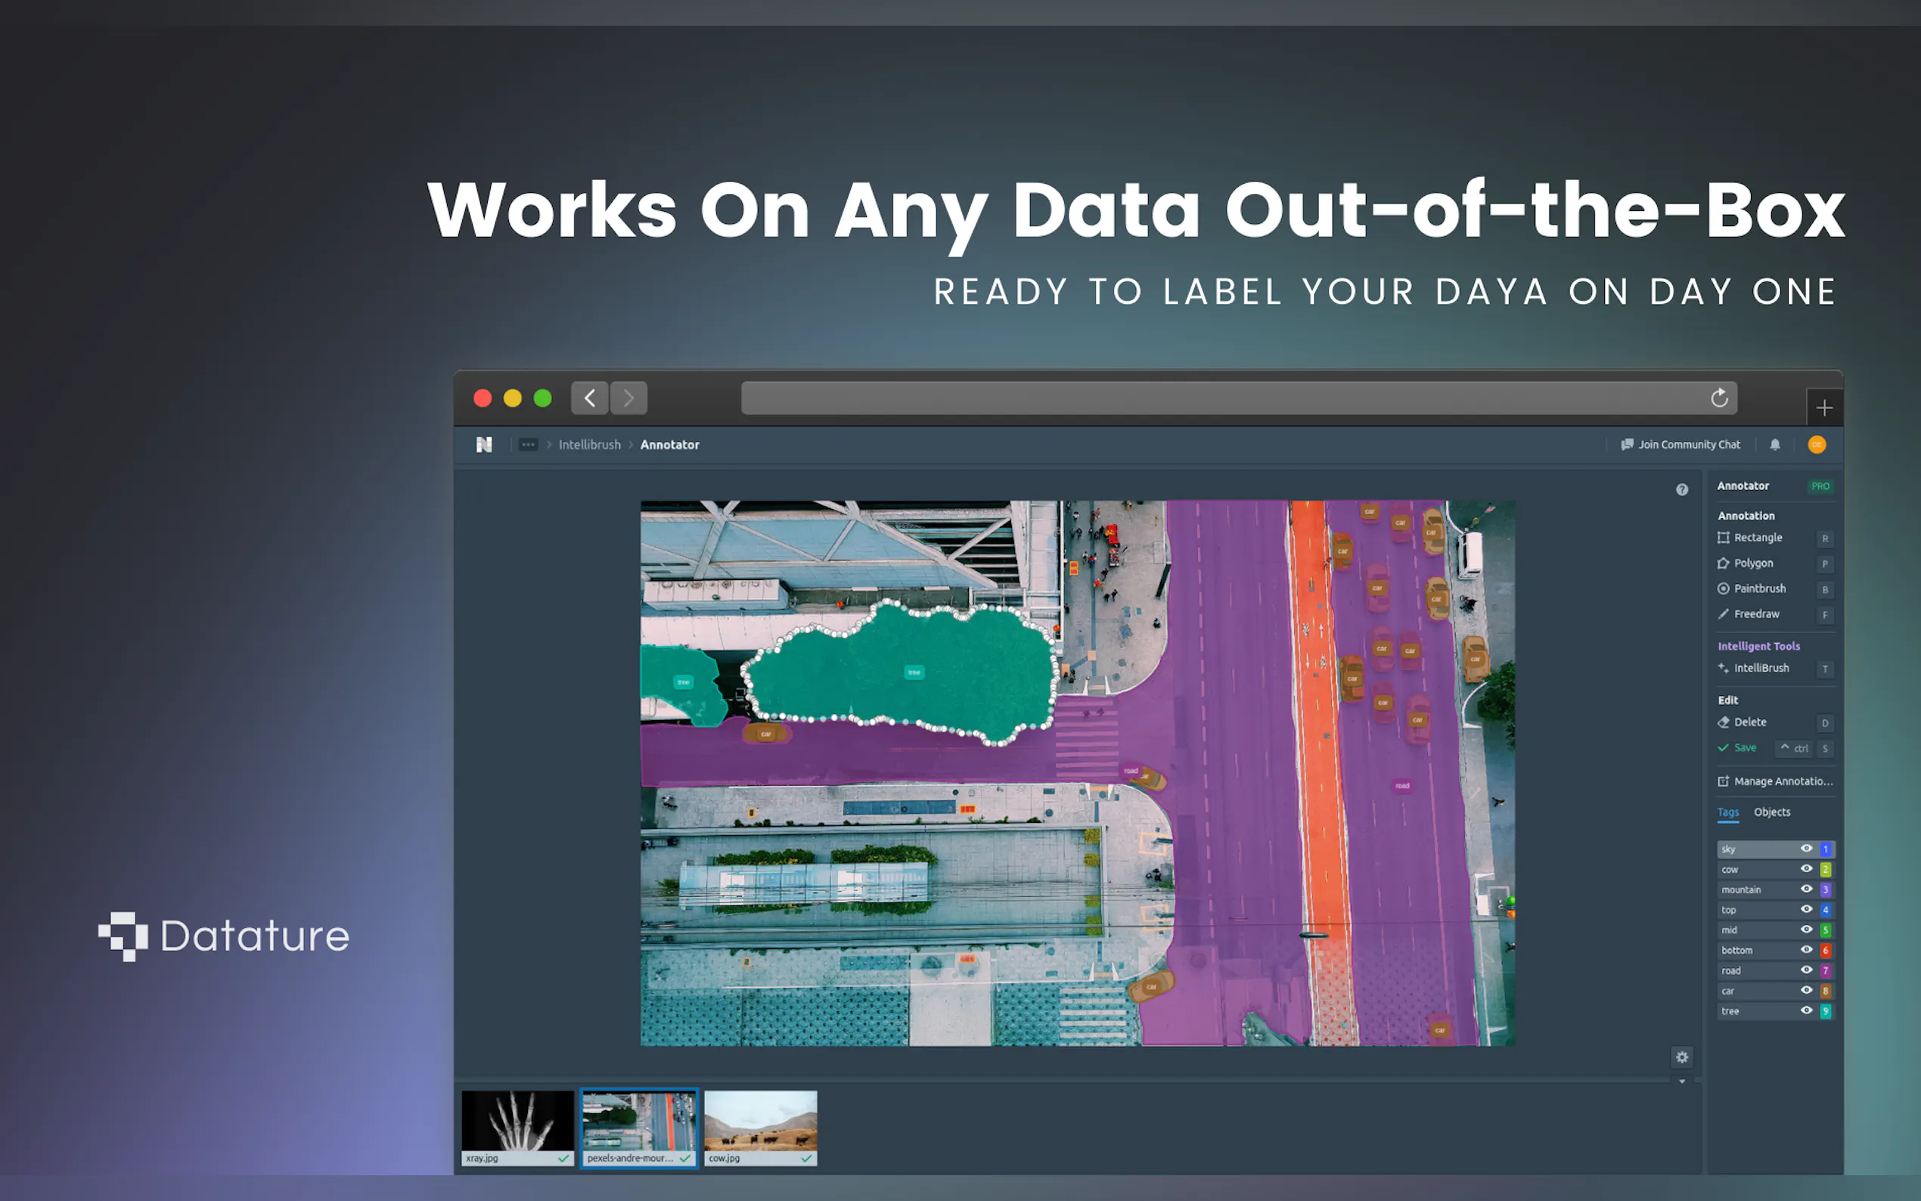Hide the road tag annotations
Image resolution: width=1921 pixels, height=1201 pixels.
1806,970
